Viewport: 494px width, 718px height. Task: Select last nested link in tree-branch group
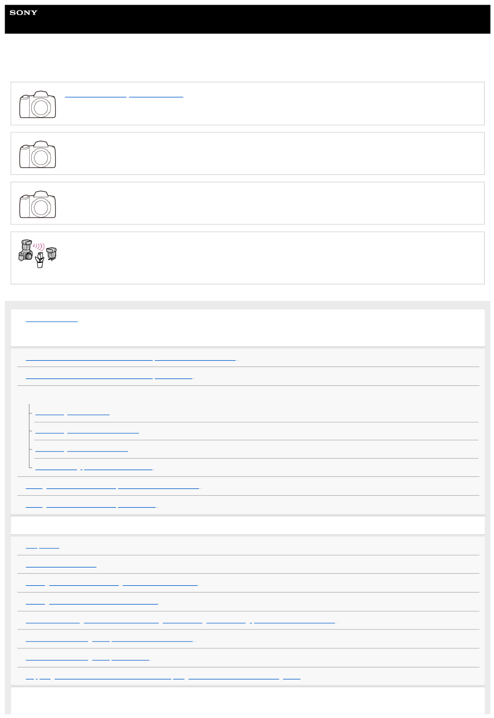[94, 468]
